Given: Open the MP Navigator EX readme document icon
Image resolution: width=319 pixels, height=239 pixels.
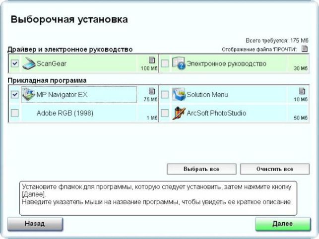Looking at the screenshot, I should pos(152,91).
